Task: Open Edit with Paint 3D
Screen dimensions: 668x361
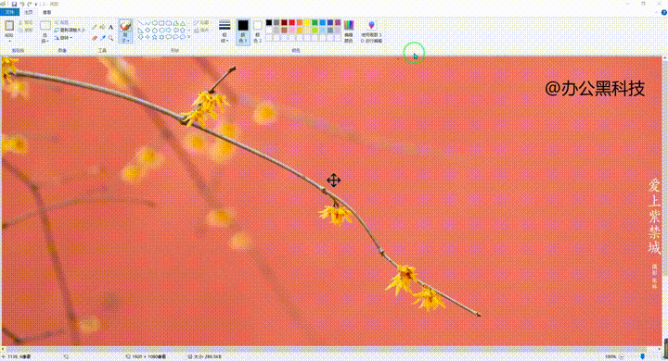Action: pos(371,31)
